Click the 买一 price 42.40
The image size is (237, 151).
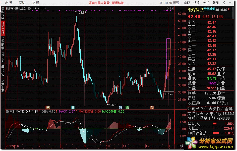tap(212, 45)
